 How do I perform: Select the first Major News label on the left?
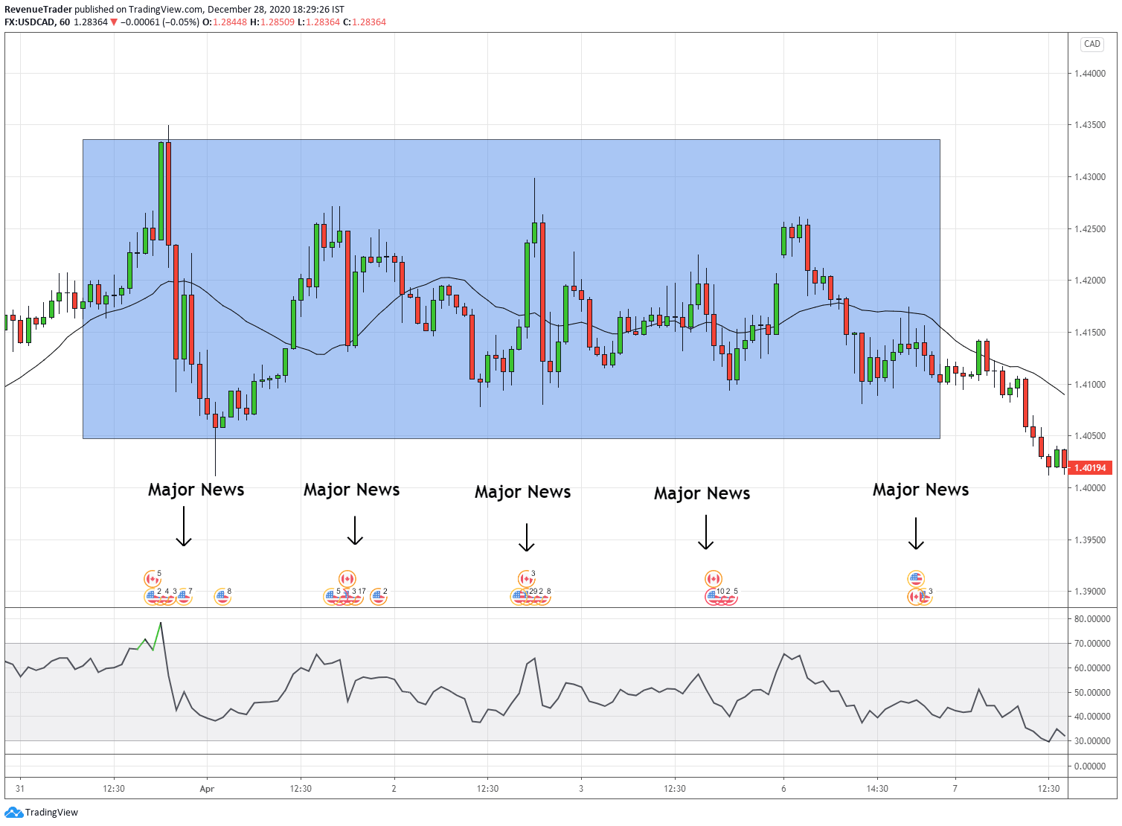coord(196,490)
